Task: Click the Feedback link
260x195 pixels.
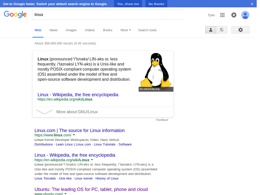Action: (162, 120)
